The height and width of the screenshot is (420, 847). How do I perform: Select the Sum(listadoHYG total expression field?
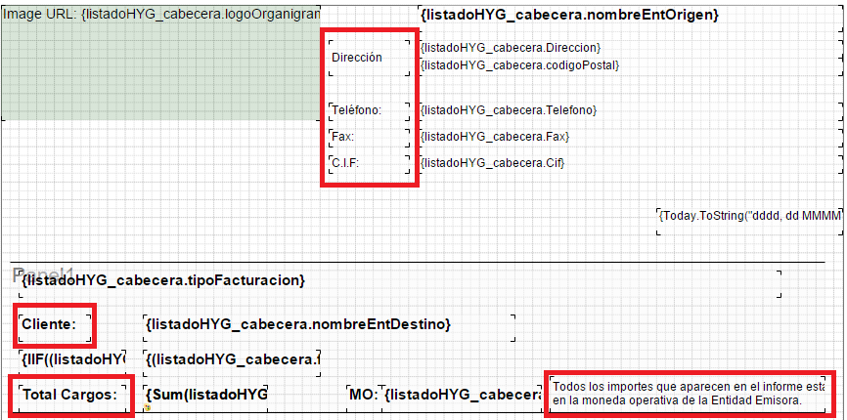pyautogui.click(x=206, y=395)
